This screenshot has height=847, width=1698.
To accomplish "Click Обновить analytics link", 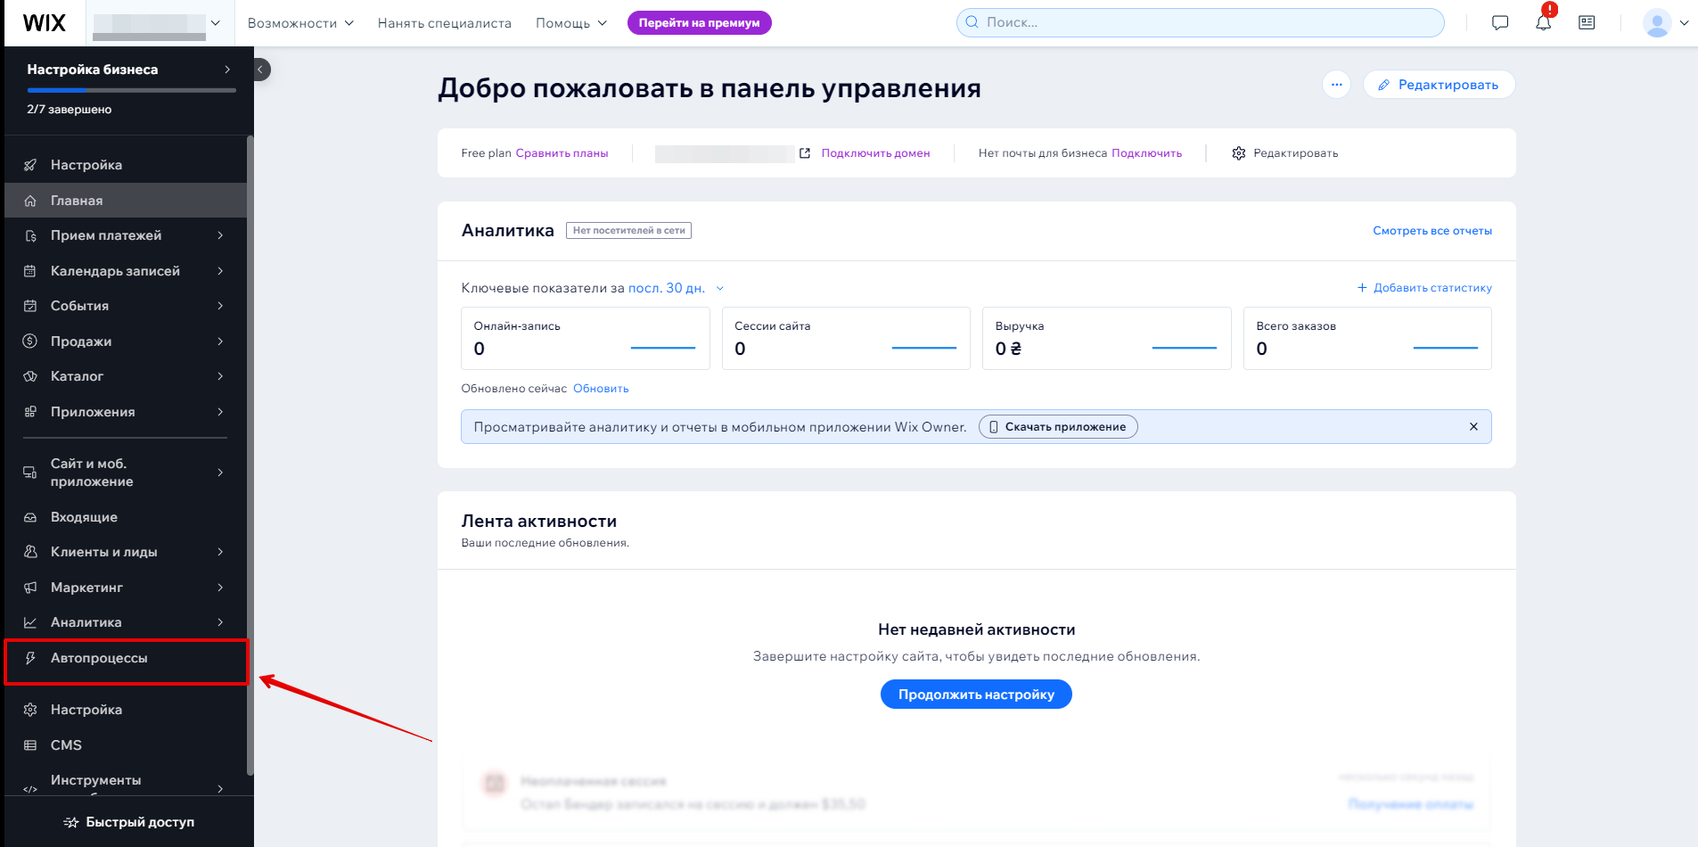I will click(601, 389).
